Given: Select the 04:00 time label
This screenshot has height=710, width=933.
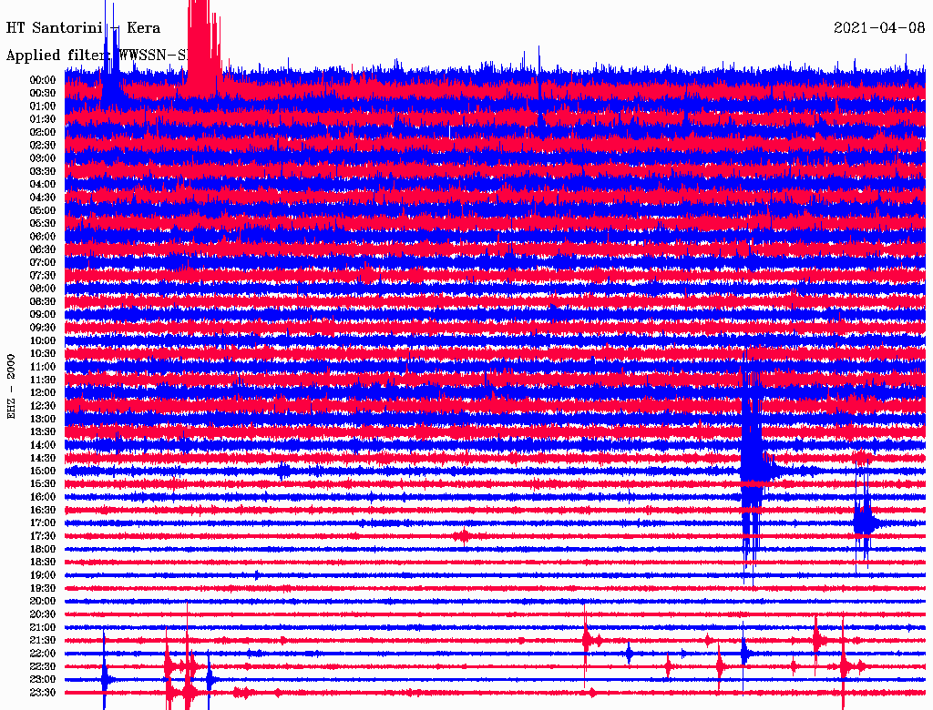Looking at the screenshot, I should pos(43,185).
